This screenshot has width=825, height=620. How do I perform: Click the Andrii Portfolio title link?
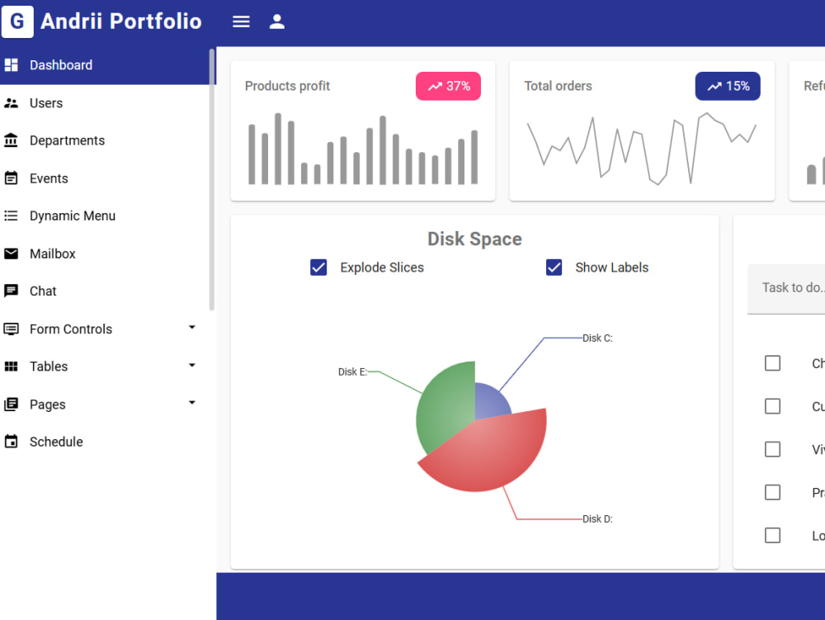pos(121,21)
